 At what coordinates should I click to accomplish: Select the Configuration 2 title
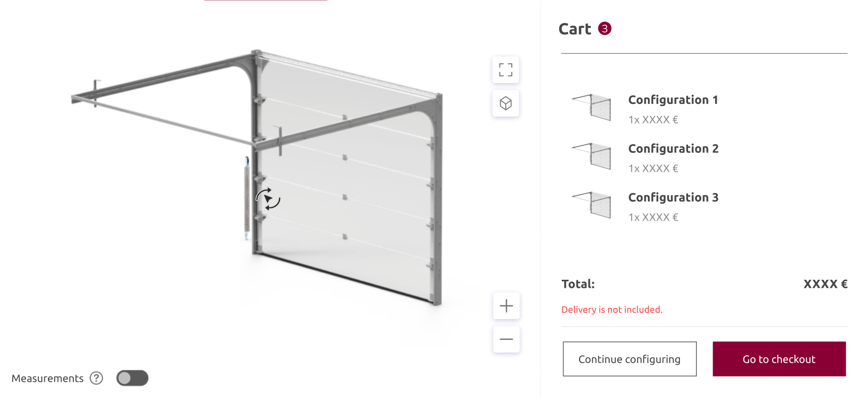pyautogui.click(x=673, y=149)
